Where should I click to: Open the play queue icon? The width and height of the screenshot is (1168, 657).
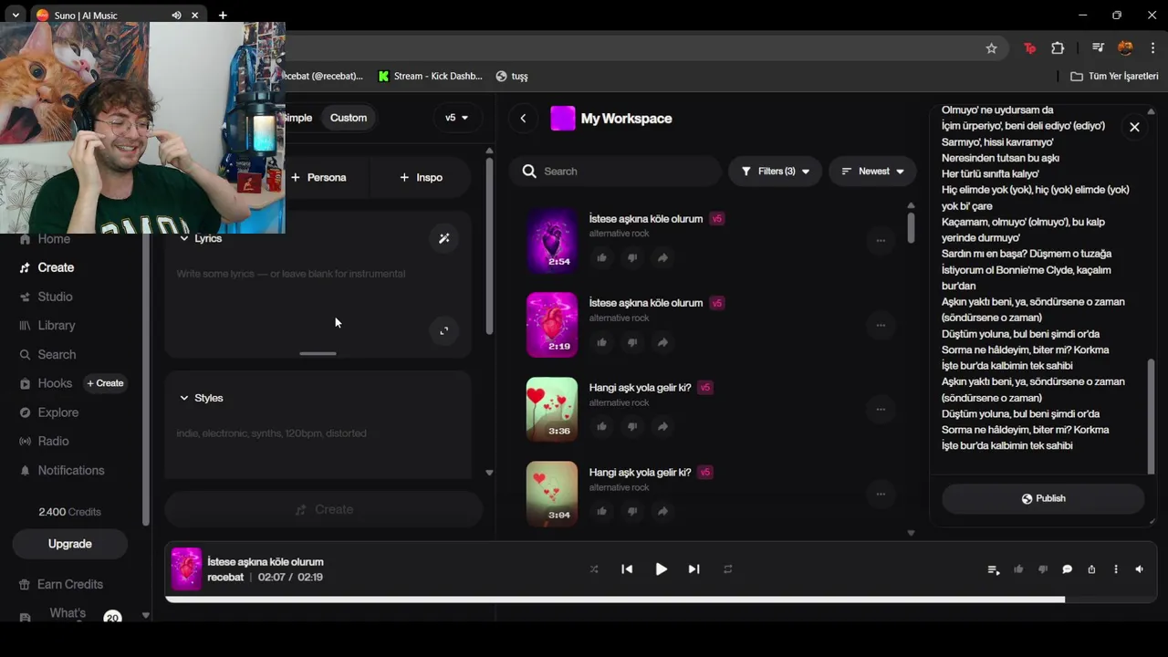(x=994, y=569)
